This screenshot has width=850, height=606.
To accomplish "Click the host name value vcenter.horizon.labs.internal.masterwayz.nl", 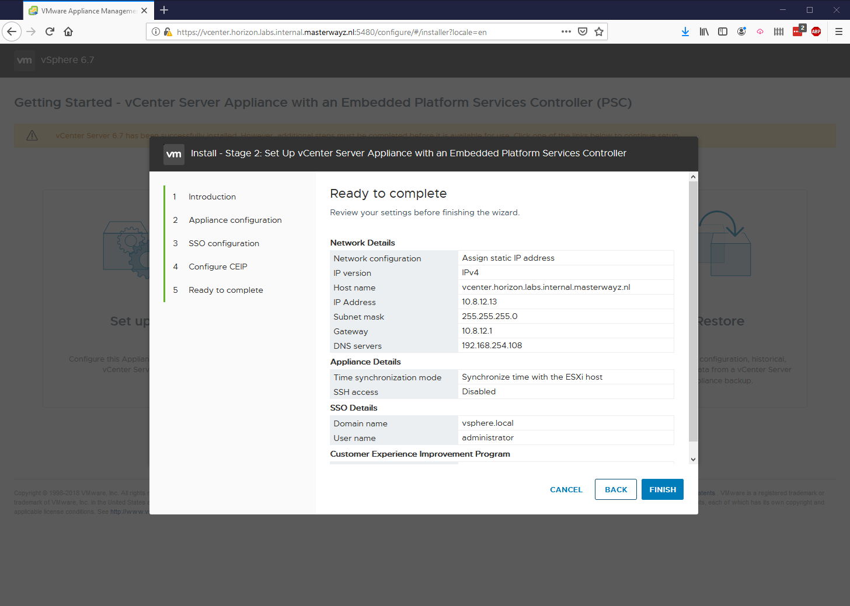I will pos(546,287).
